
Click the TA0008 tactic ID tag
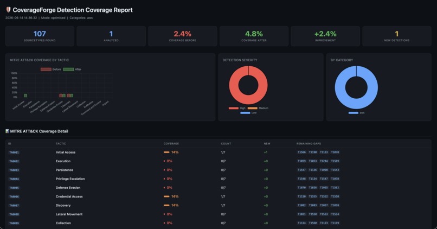14,214
